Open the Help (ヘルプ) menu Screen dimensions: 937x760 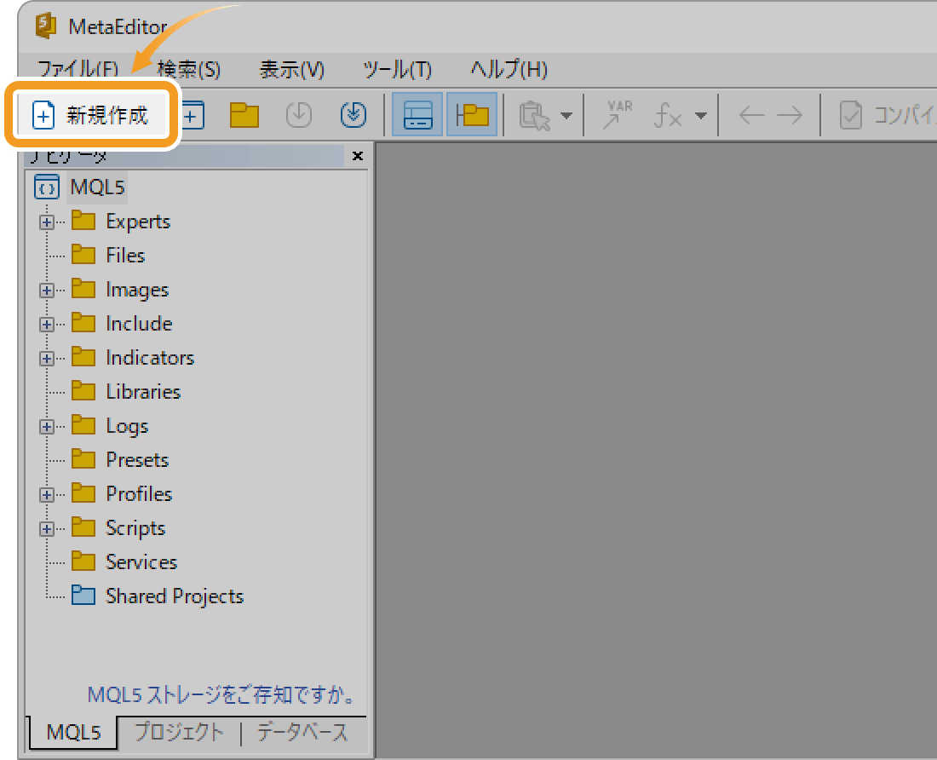(x=509, y=69)
